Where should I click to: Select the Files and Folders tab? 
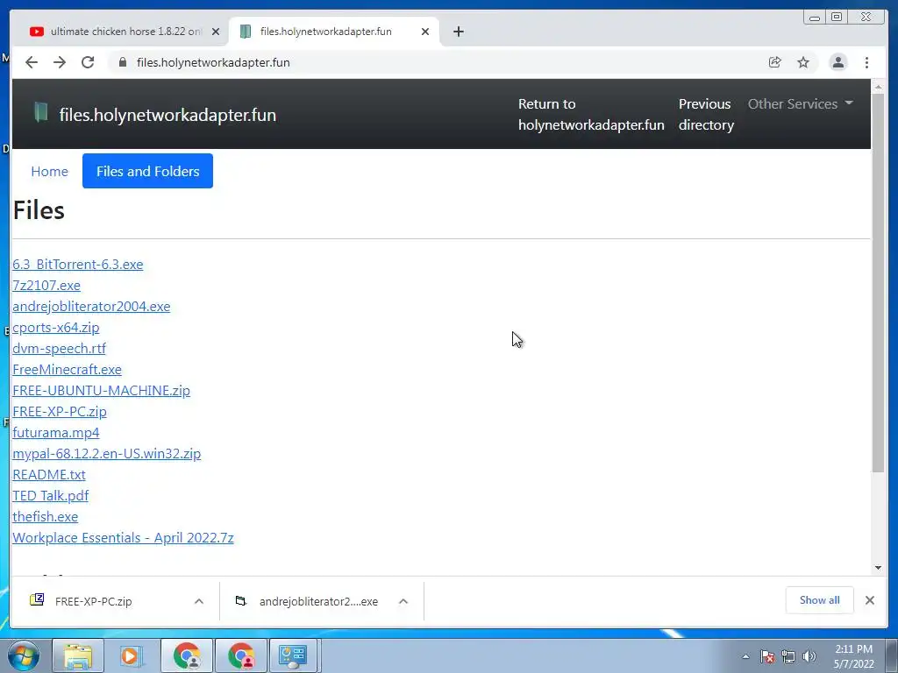147,171
